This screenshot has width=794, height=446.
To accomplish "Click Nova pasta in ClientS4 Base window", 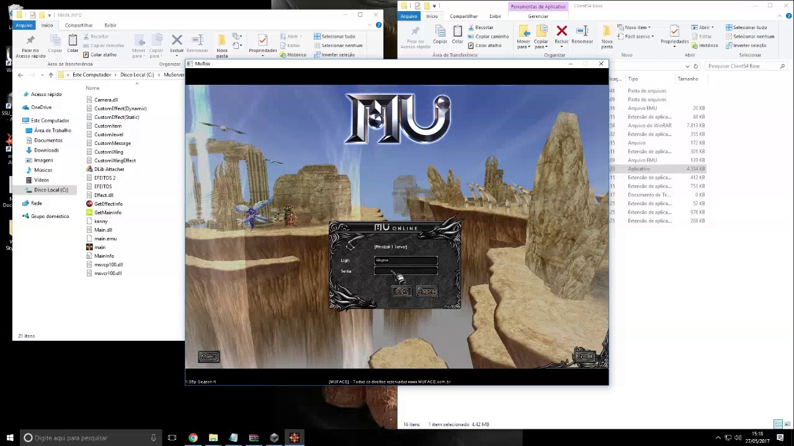I will (607, 37).
